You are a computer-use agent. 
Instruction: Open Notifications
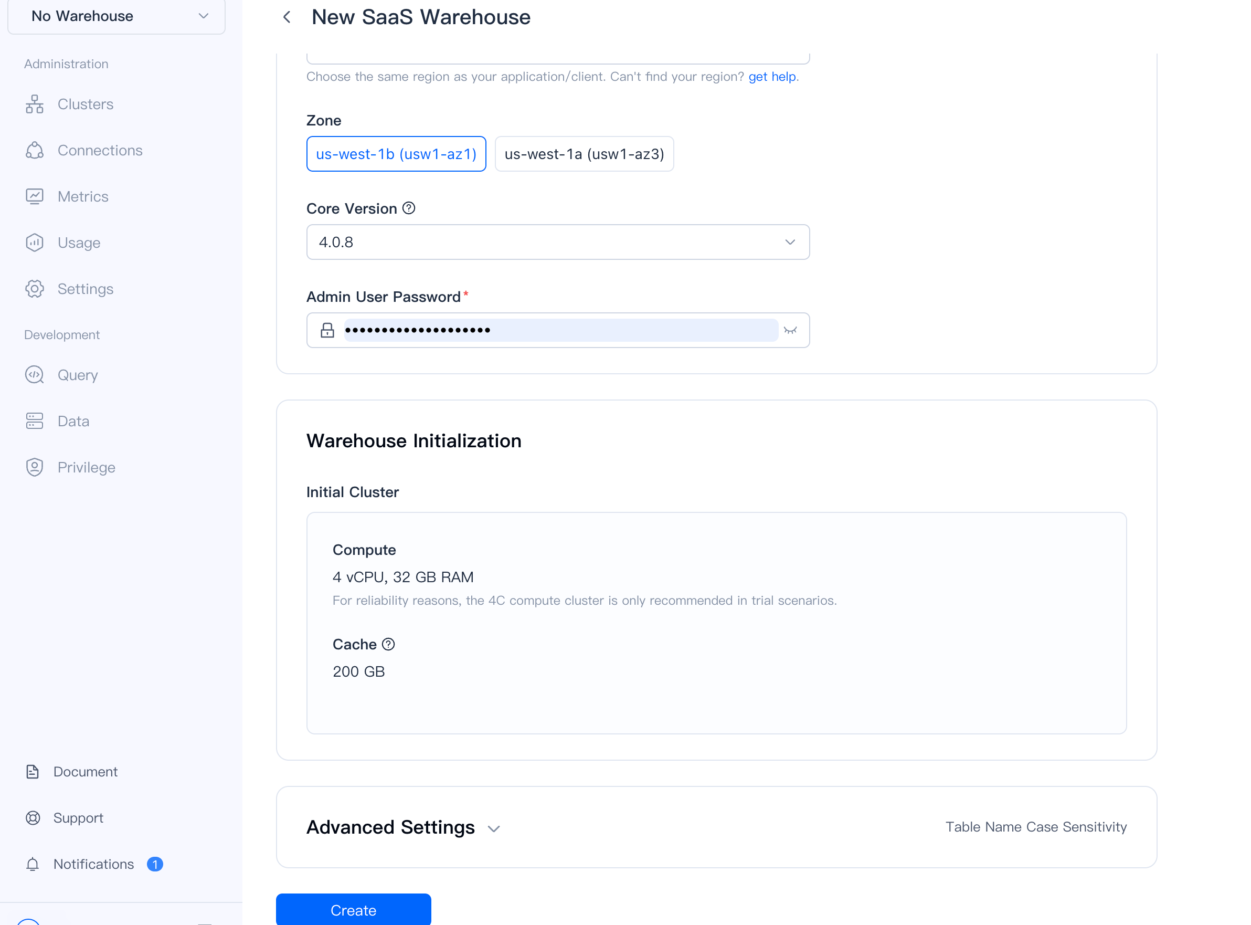point(93,864)
